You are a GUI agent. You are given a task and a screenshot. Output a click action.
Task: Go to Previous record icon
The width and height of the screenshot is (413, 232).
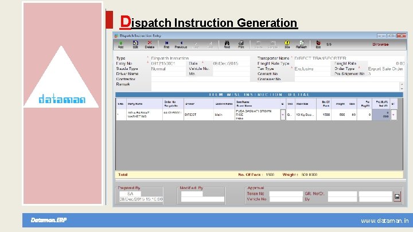click(x=181, y=45)
